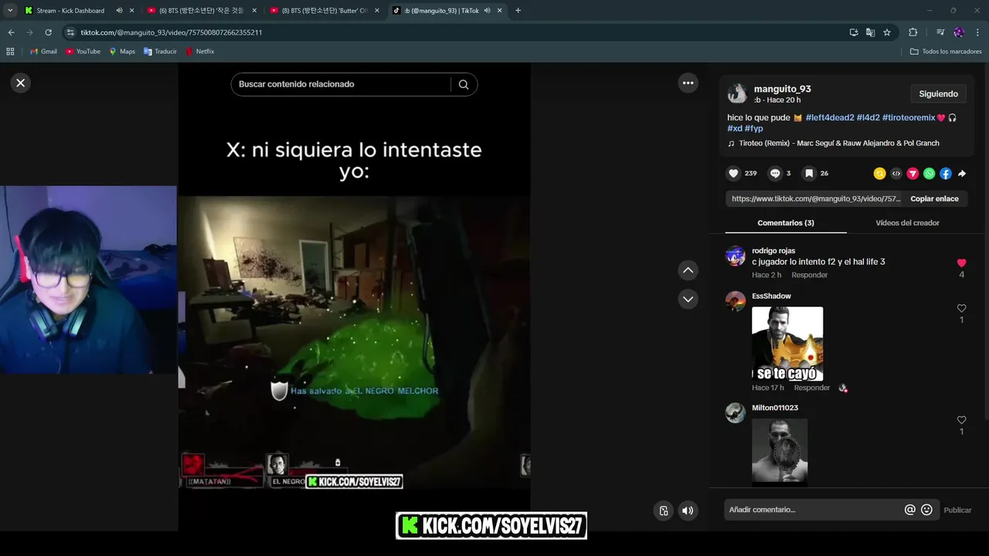
Task: Close the TikTok video viewer
Action: click(x=21, y=83)
